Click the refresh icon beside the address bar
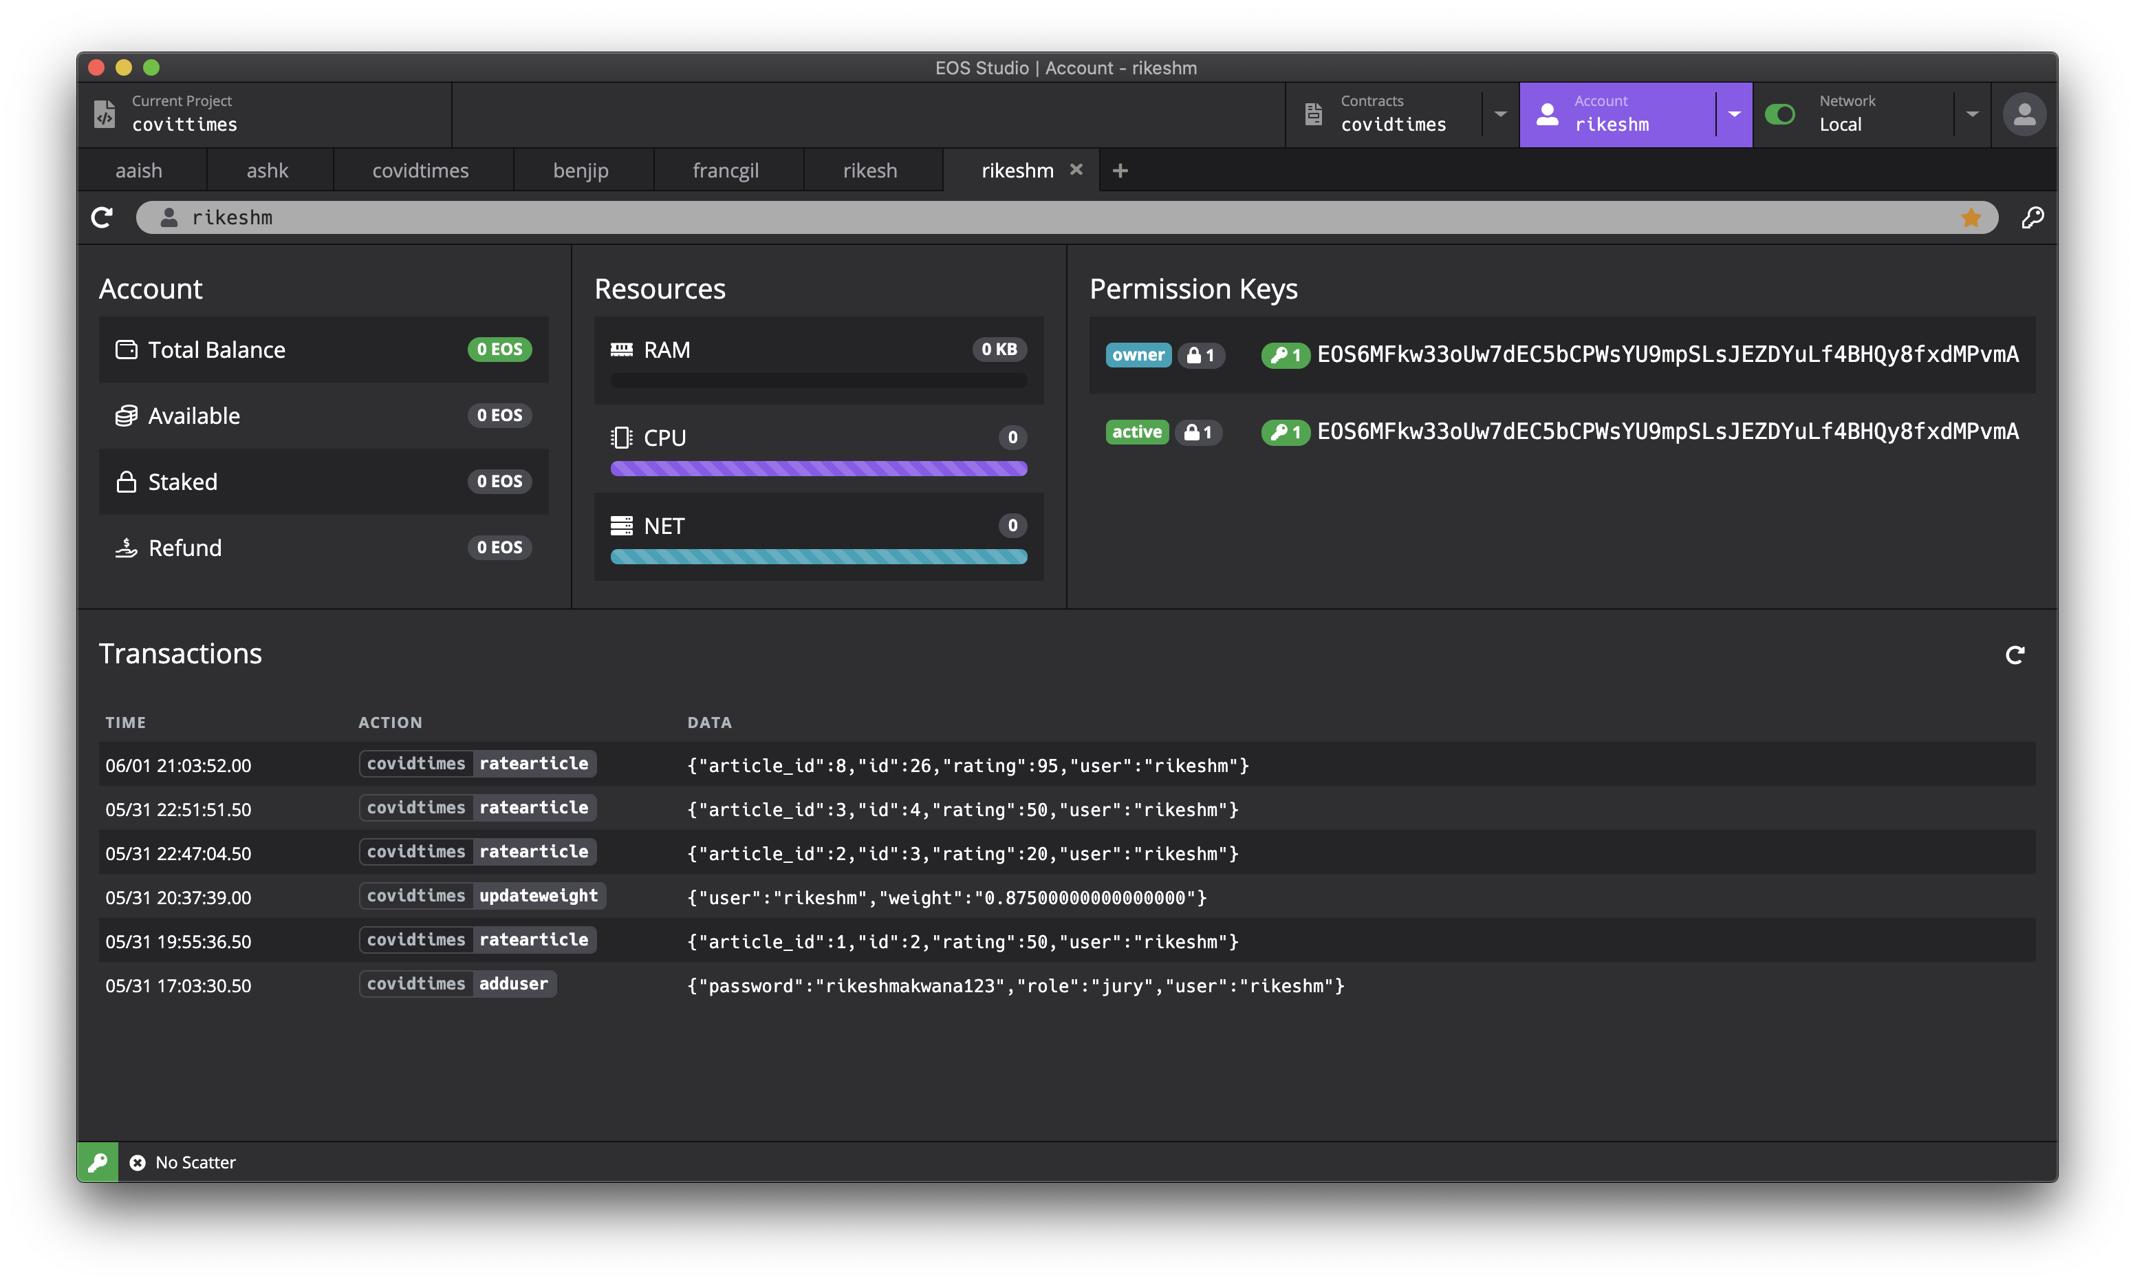2135x1284 pixels. 102,217
